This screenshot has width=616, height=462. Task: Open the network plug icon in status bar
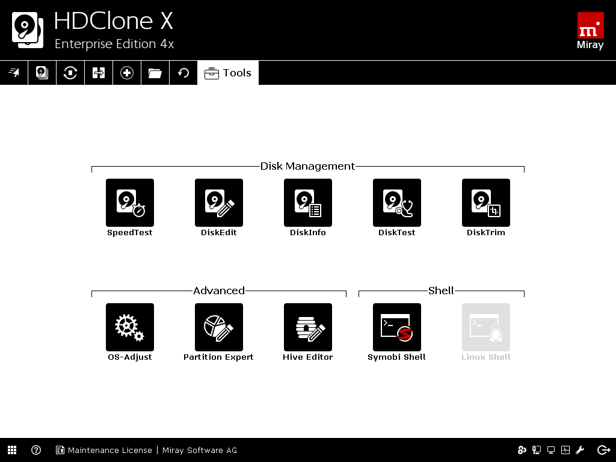537,450
